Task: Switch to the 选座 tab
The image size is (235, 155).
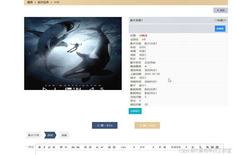Action: pyautogui.click(x=64, y=135)
